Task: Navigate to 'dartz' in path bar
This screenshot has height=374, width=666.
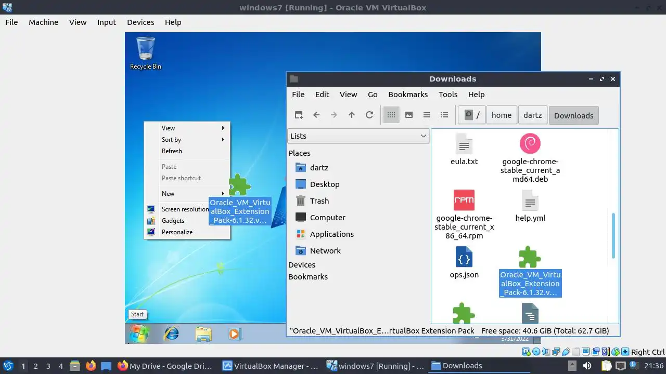Action: (532, 115)
